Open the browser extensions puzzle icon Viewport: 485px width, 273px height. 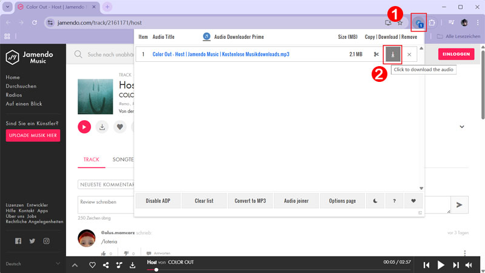pyautogui.click(x=432, y=22)
